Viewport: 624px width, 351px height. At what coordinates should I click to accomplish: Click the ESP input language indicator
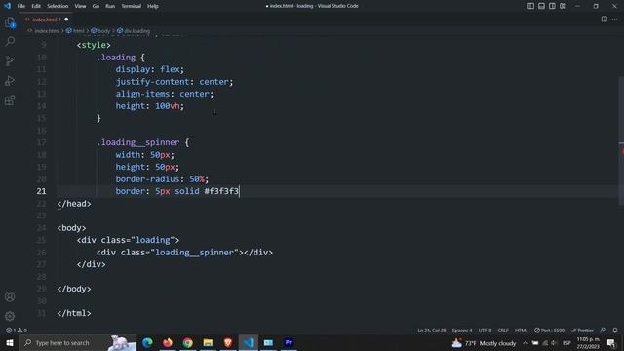click(566, 343)
